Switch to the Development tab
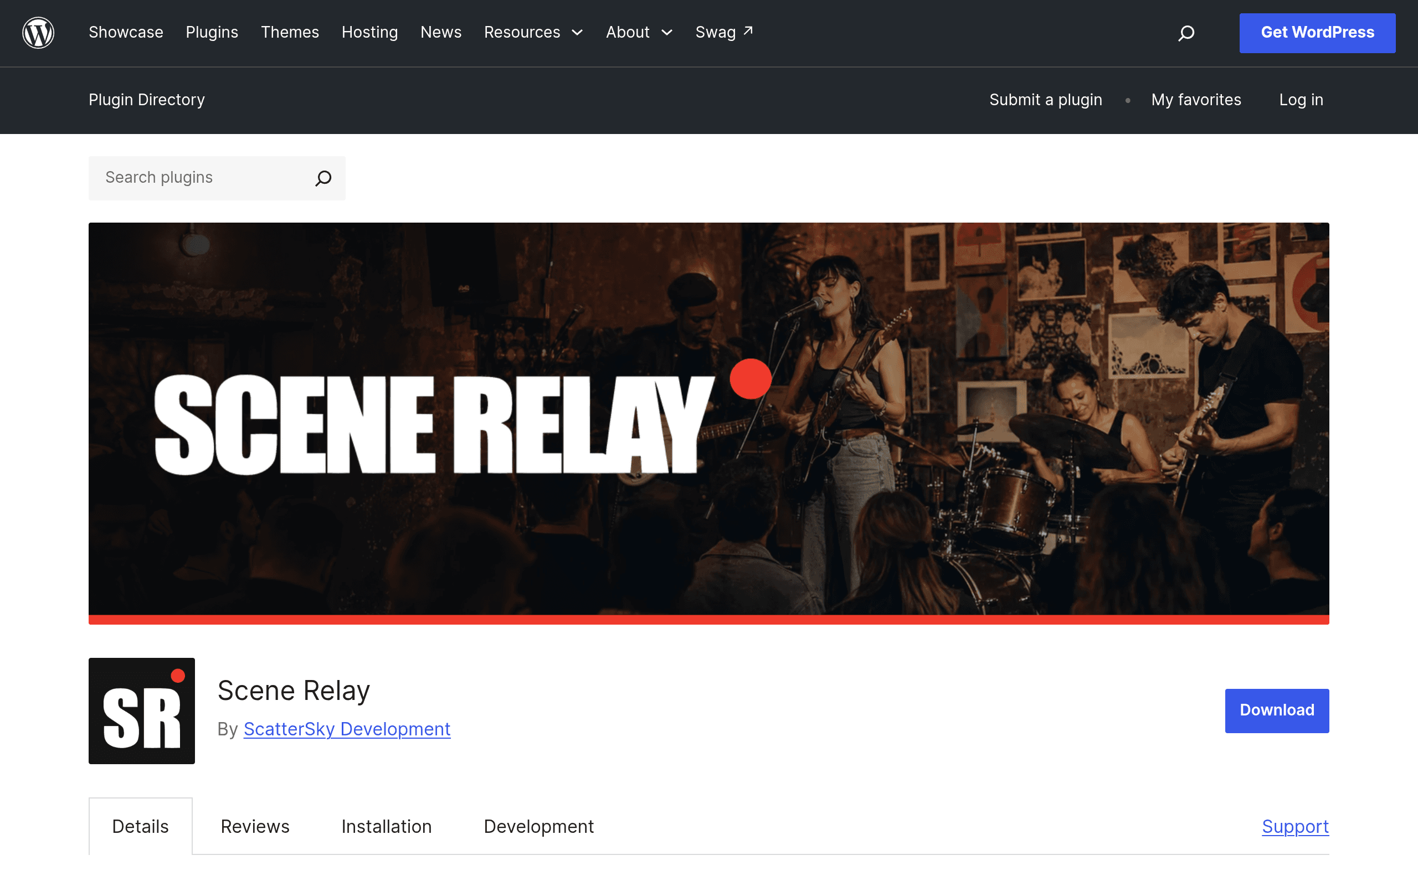 [x=538, y=826]
